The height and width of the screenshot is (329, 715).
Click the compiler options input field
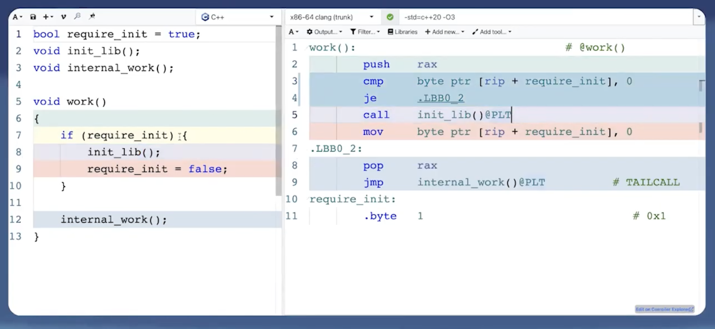543,17
